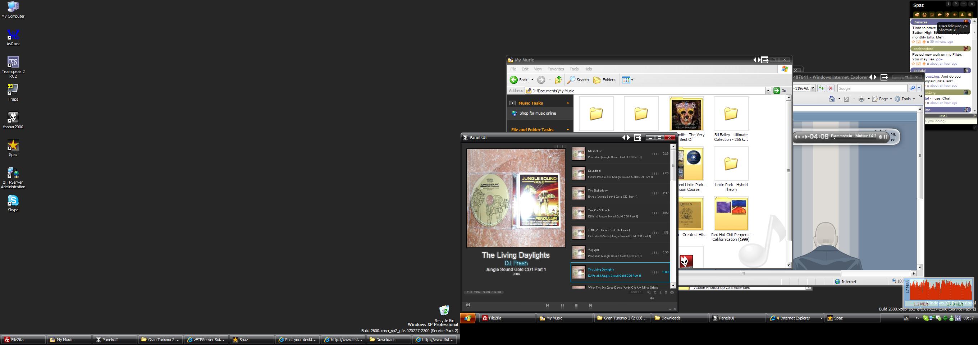Image resolution: width=978 pixels, height=345 pixels.
Task: Open the Views dropdown in My Music toolbar
Action: pyautogui.click(x=627, y=80)
